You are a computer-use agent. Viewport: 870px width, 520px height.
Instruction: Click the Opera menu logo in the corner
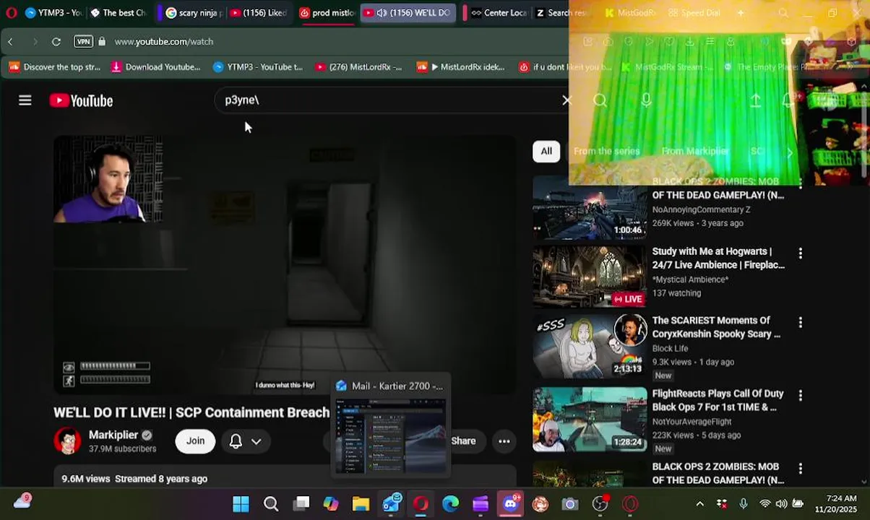[11, 12]
